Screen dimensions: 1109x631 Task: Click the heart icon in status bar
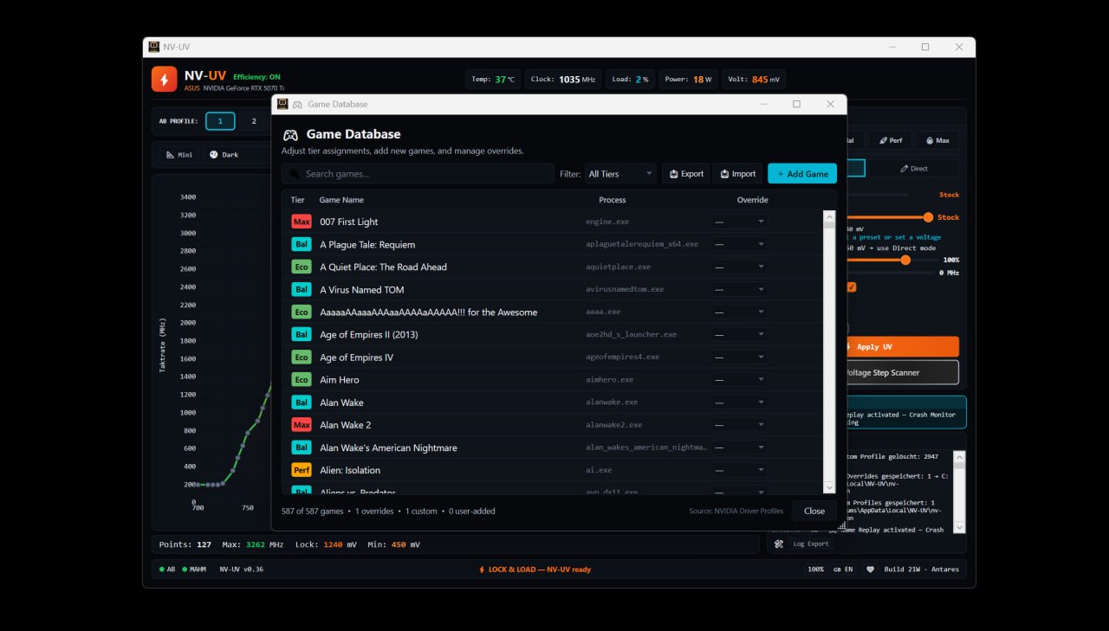[x=870, y=570]
